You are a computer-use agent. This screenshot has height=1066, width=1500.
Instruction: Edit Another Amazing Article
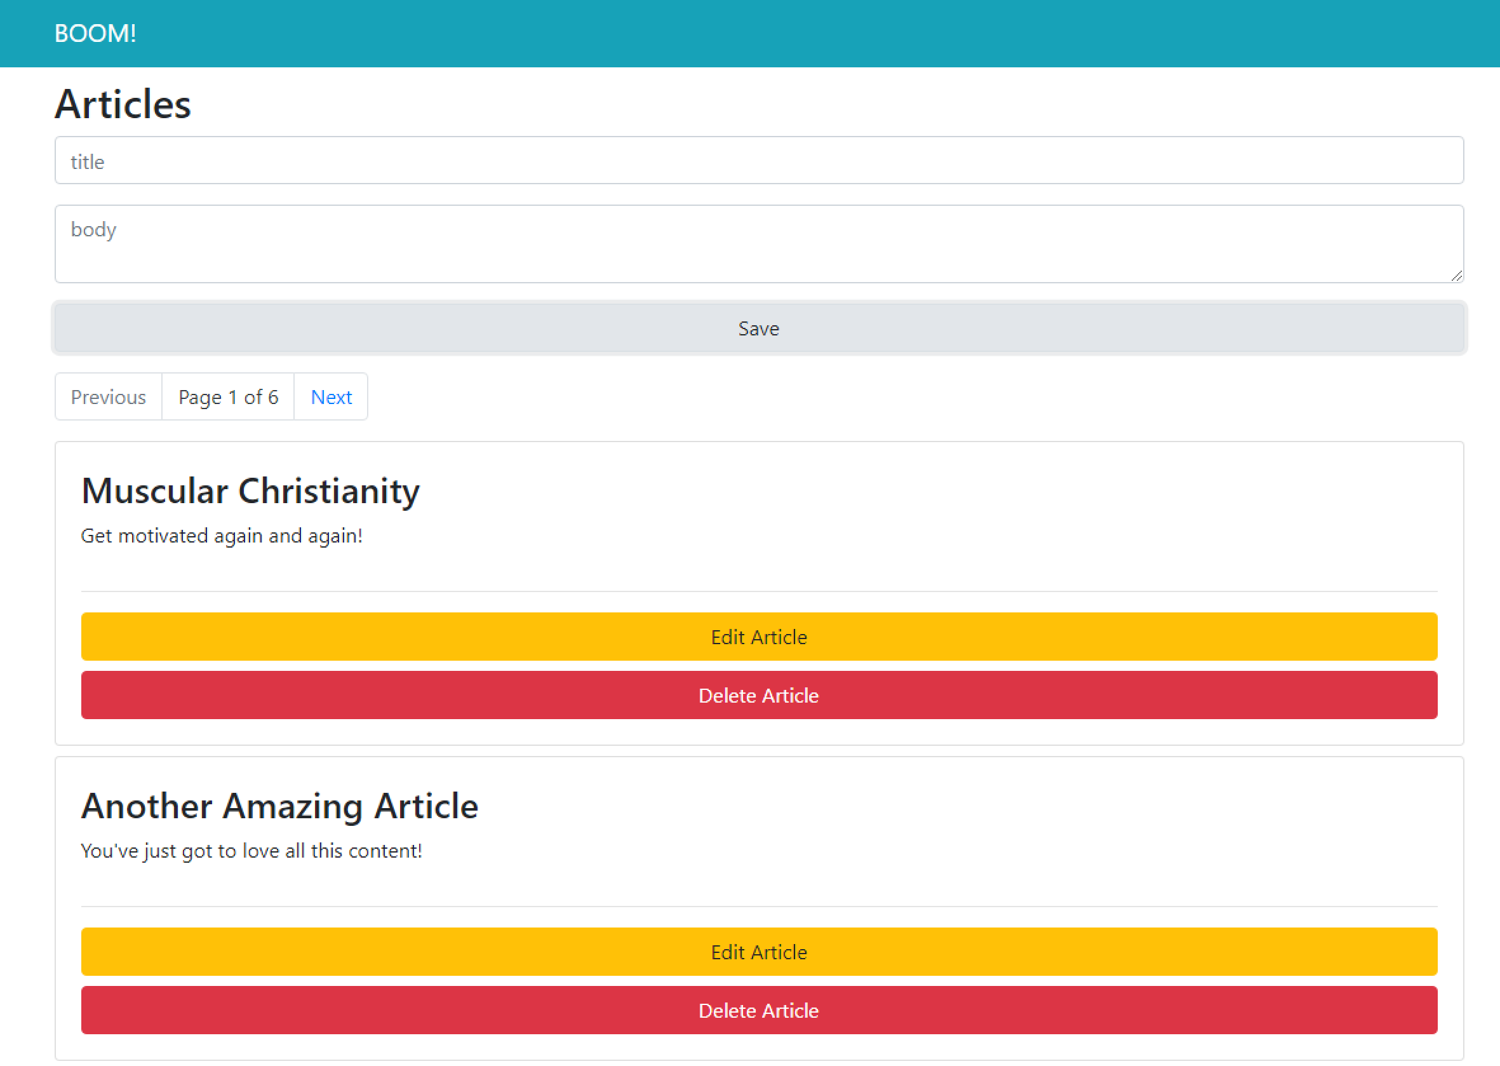(x=758, y=952)
